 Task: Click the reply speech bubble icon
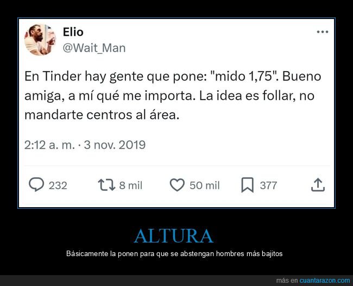(36, 184)
